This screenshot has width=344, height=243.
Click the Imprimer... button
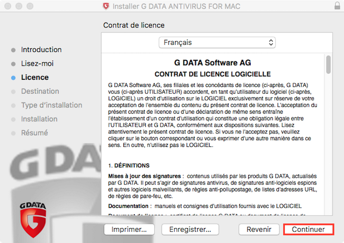(129, 230)
